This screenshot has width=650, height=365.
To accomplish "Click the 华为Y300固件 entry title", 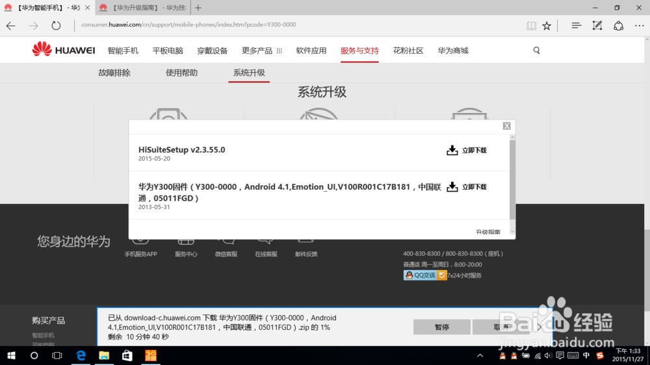I will click(x=290, y=192).
